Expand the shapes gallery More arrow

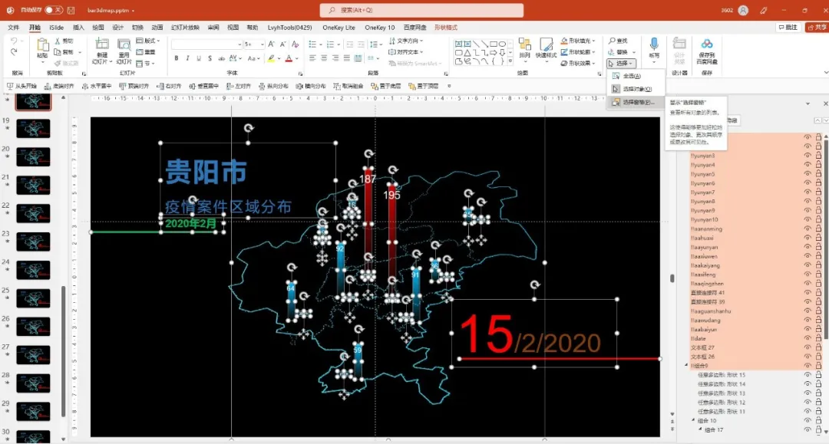(x=510, y=62)
